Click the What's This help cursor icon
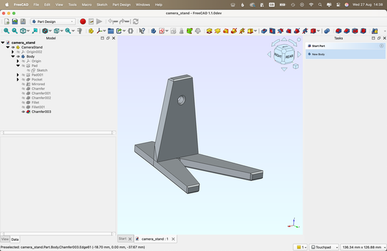387x251 pixels. pyautogui.click(x=142, y=31)
